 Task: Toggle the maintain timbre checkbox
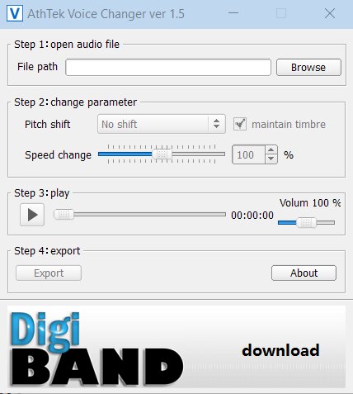tap(240, 124)
